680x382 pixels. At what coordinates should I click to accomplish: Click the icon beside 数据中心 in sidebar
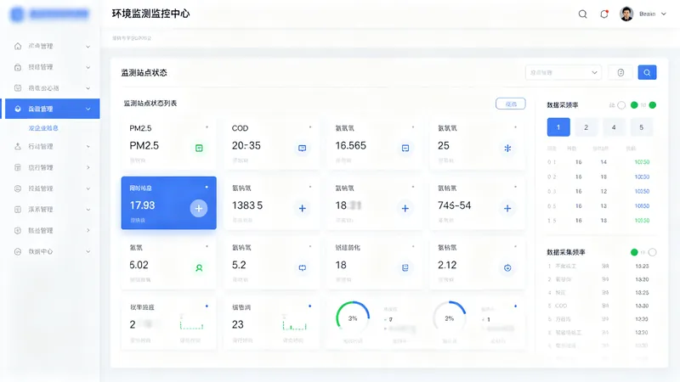coord(18,251)
